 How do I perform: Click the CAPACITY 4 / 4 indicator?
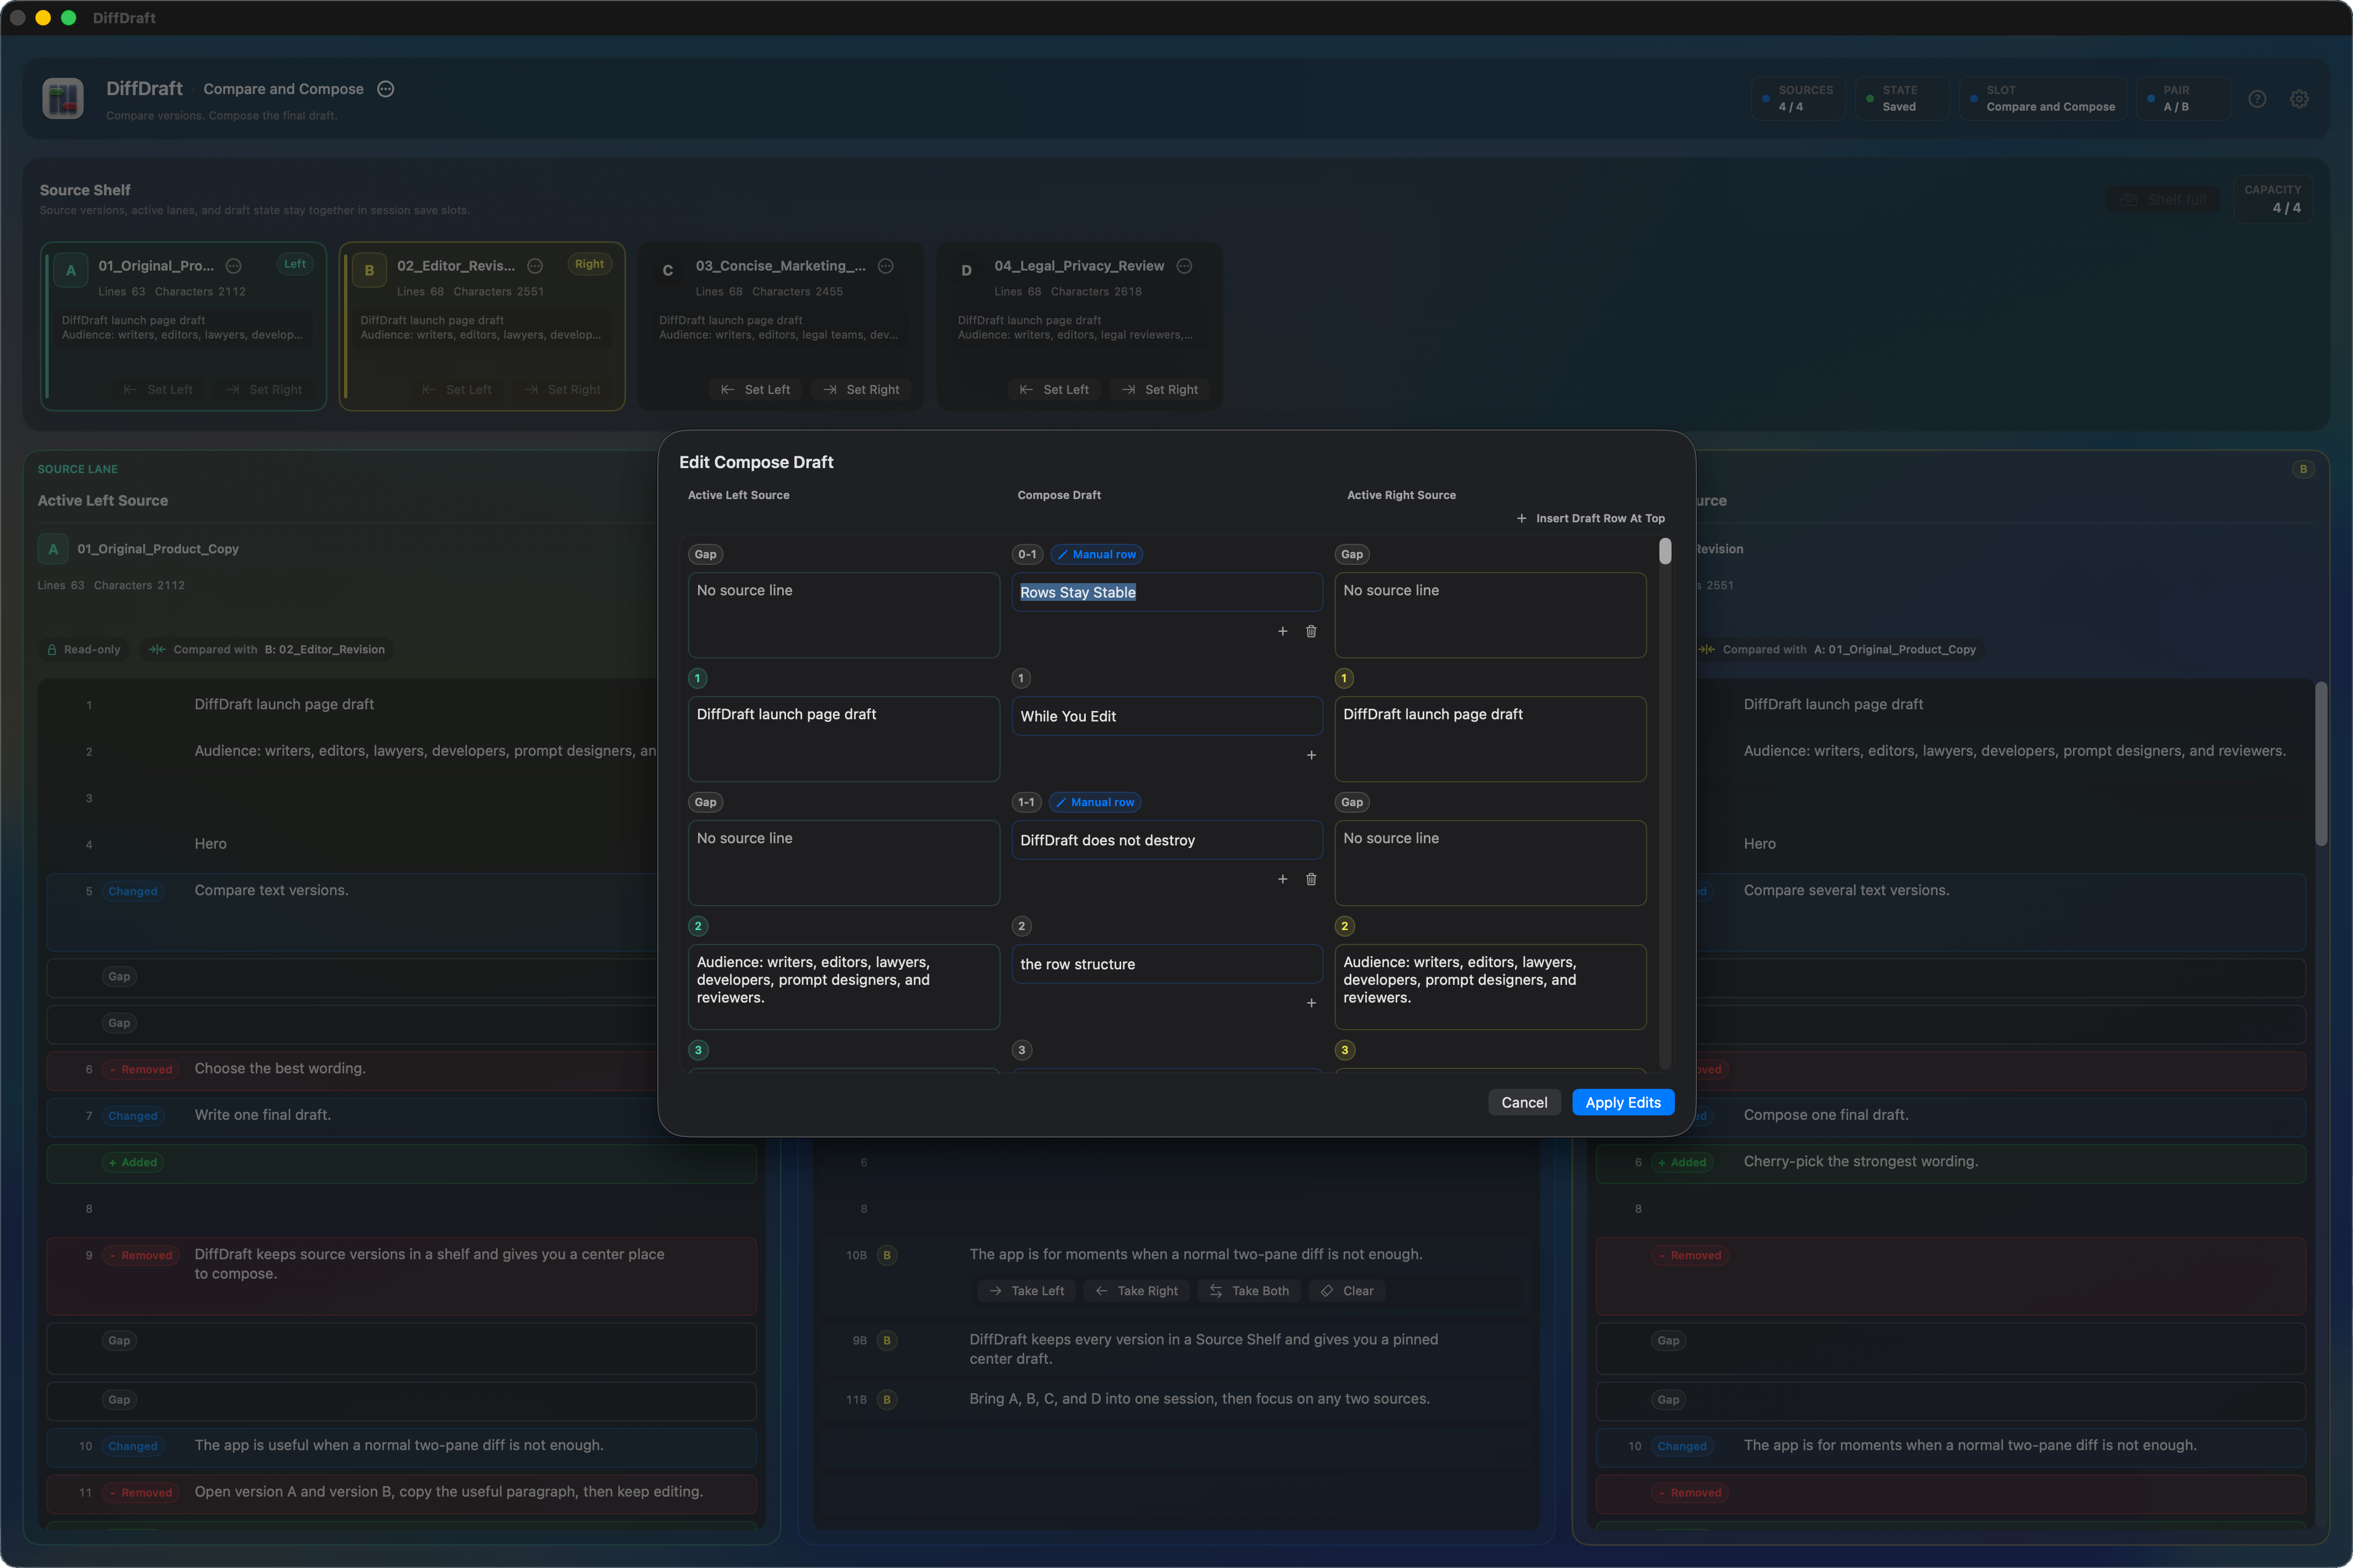click(x=2273, y=199)
